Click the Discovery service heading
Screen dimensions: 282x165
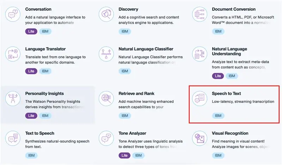tap(128, 9)
